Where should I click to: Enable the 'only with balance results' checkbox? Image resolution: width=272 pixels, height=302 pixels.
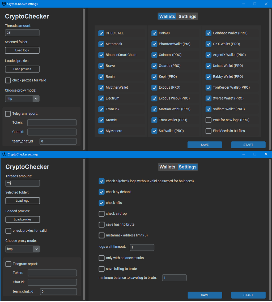click(x=101, y=258)
